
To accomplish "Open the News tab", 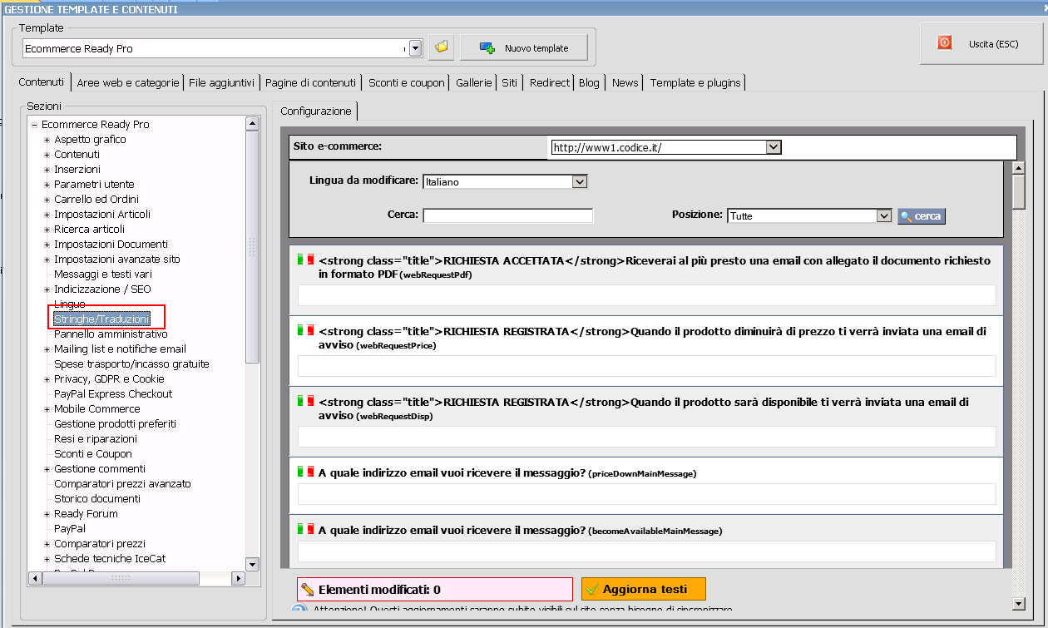I will (625, 82).
